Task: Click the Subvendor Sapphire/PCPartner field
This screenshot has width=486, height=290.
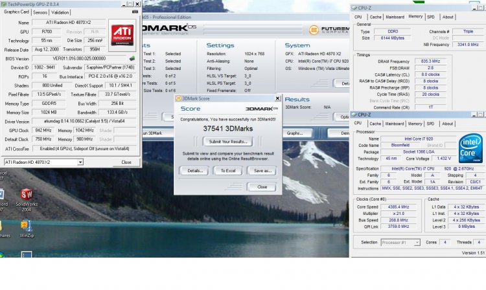Action: [x=110, y=67]
